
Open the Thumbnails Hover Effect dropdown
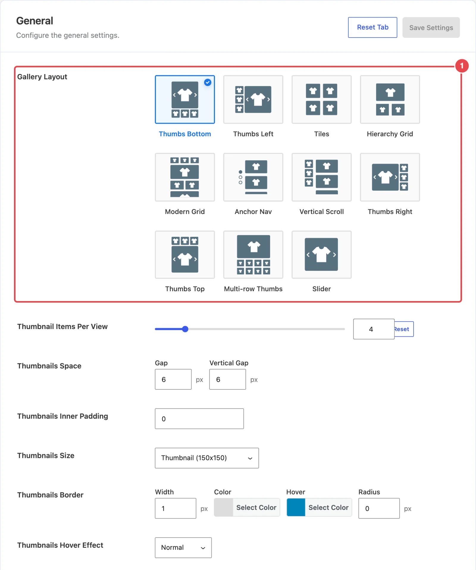coord(183,547)
